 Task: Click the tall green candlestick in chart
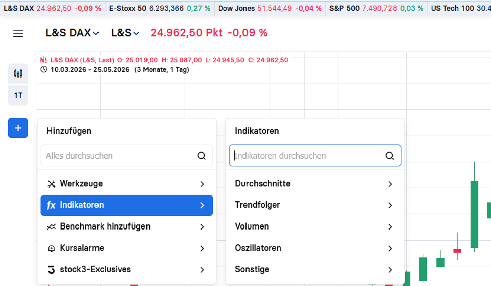click(474, 214)
